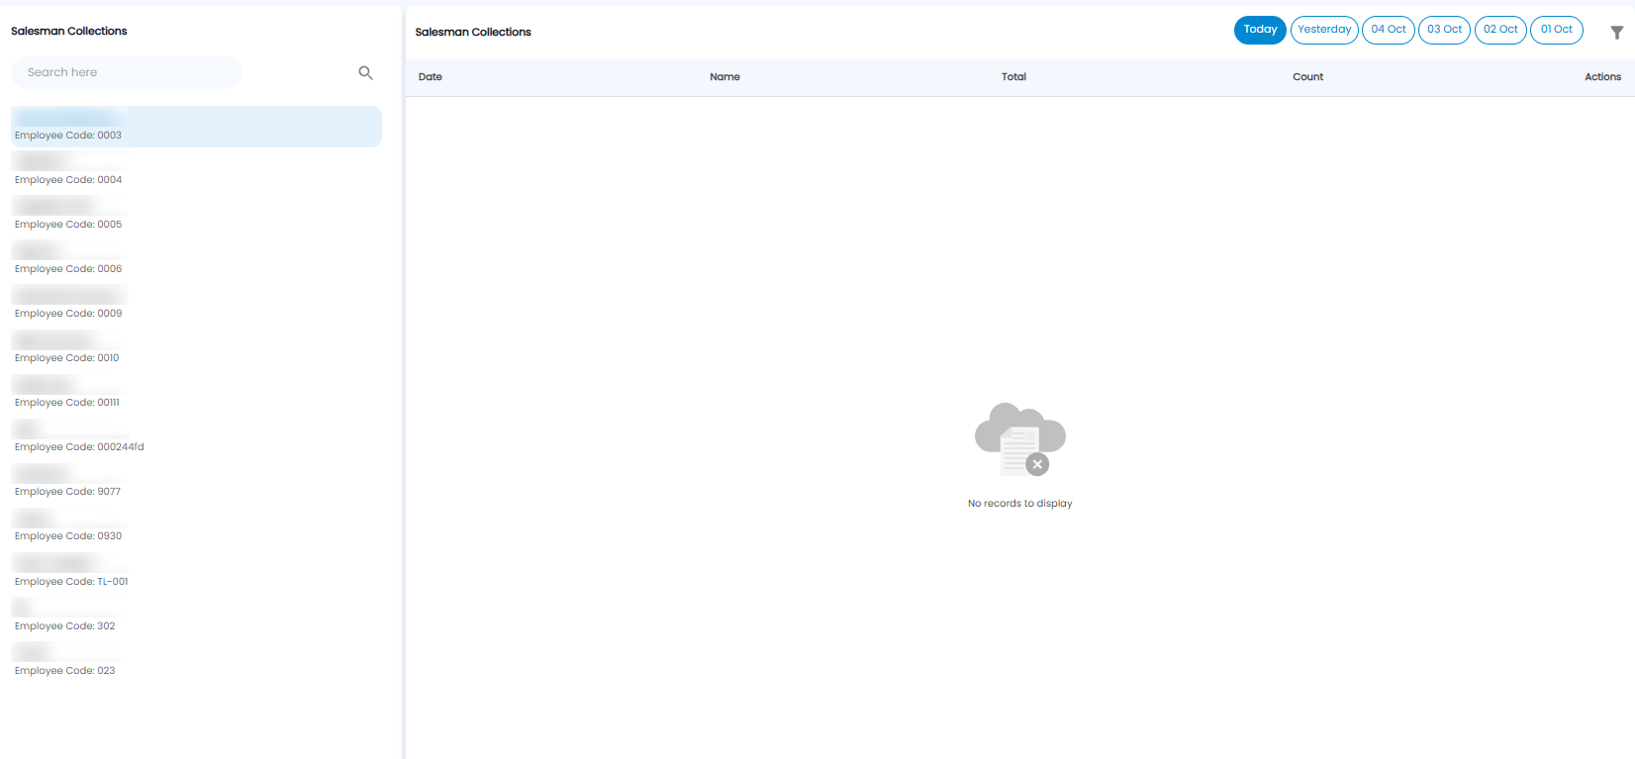Open salesman with Employee Code 302
The height and width of the screenshot is (759, 1635).
(196, 617)
